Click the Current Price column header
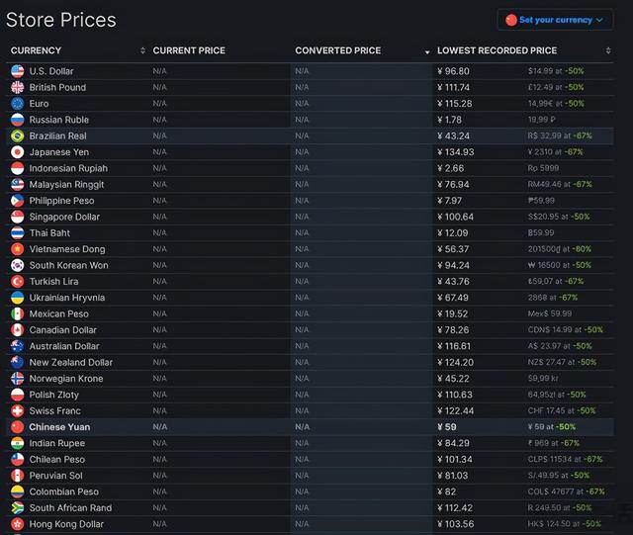Viewport: 633px width, 535px height. (189, 50)
